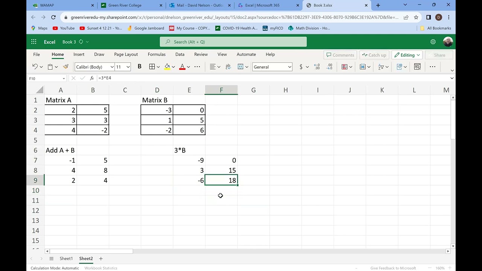
Task: Open the Review tab
Action: click(201, 54)
